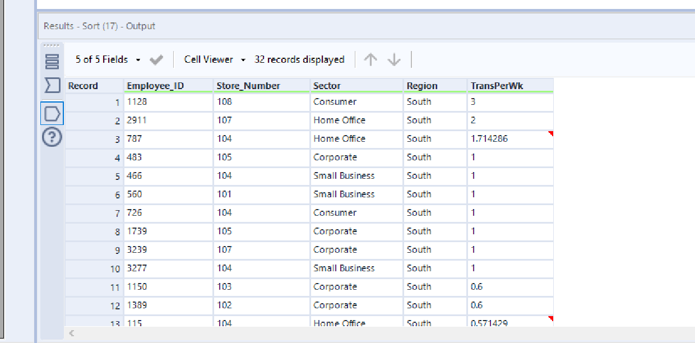Image resolution: width=695 pixels, height=343 pixels.
Task: Select the Sector column header
Action: click(326, 85)
